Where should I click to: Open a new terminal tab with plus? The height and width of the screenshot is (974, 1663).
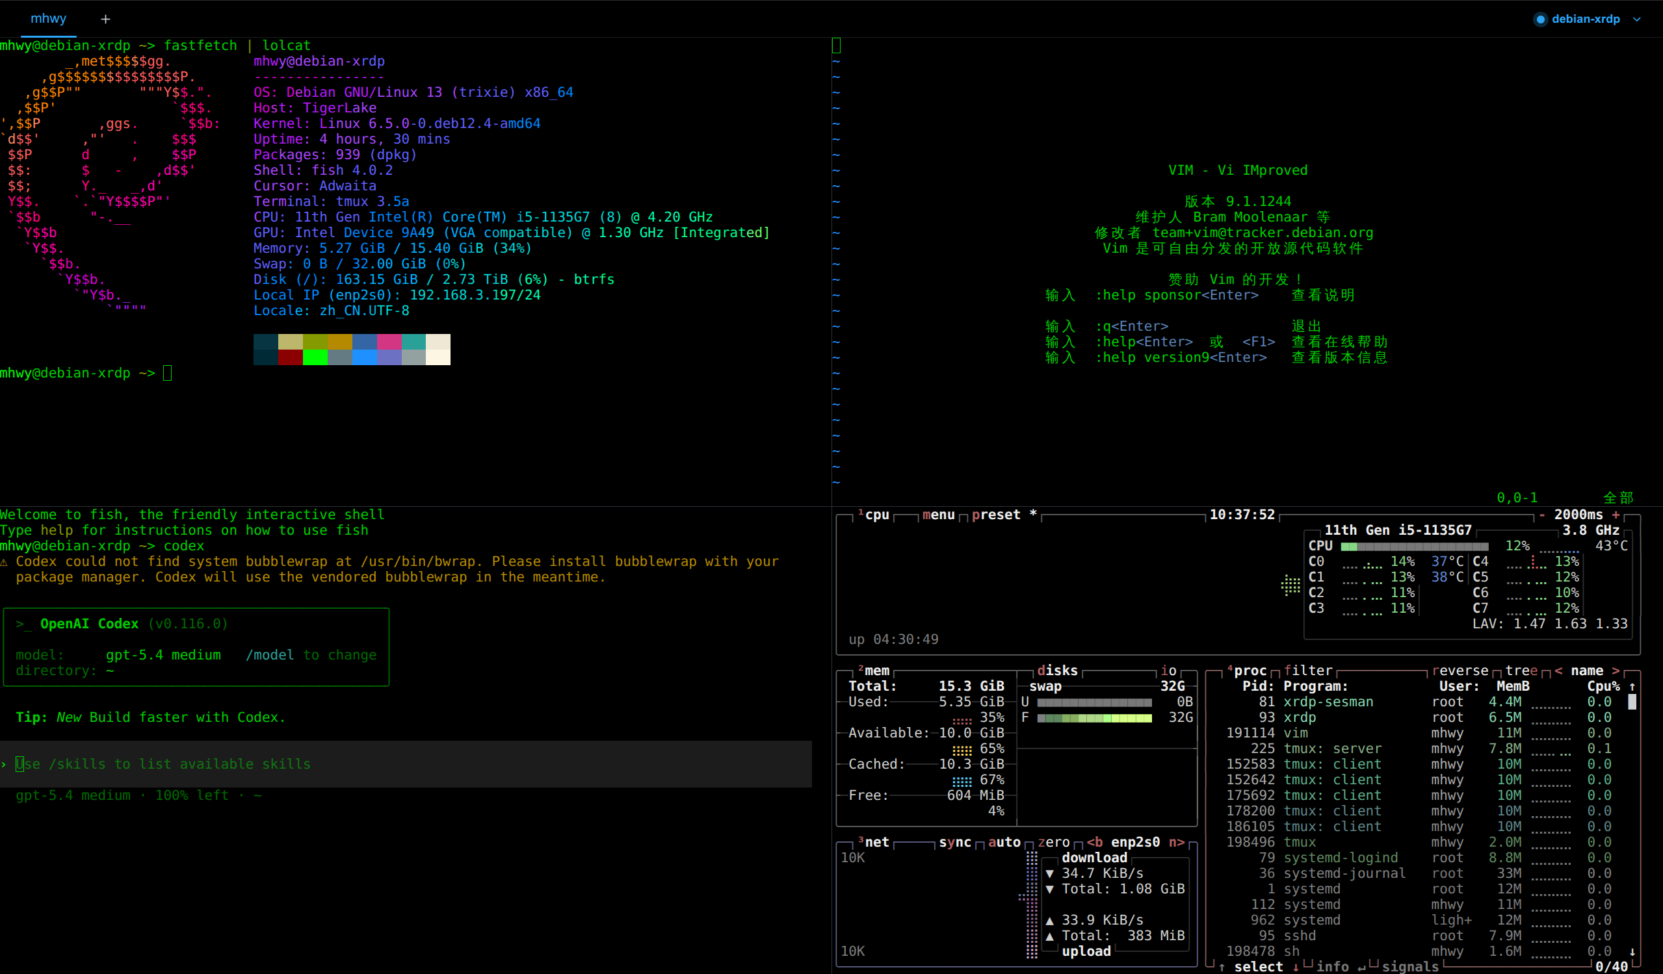click(x=105, y=19)
